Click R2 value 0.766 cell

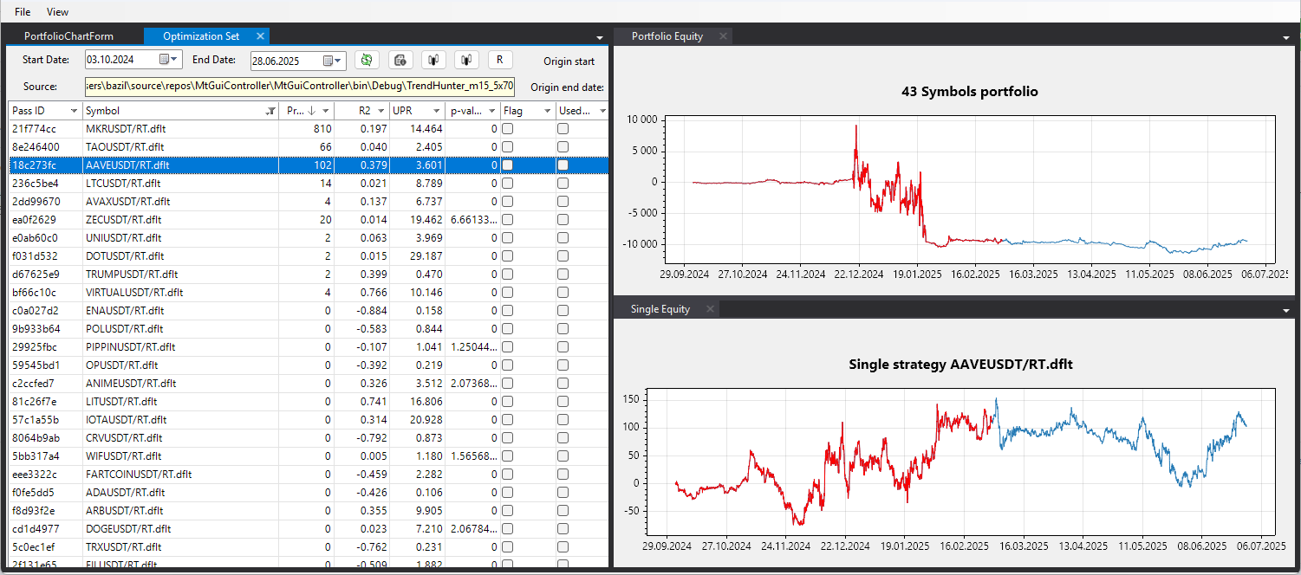[x=361, y=292]
